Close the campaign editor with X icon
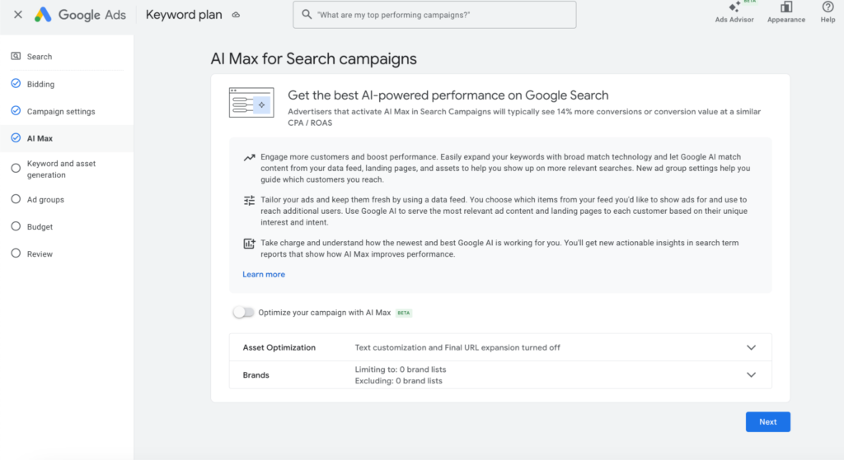 point(18,15)
